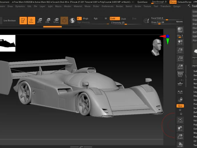Click the AAHalf size icon
The image size is (197, 148).
[180, 67]
